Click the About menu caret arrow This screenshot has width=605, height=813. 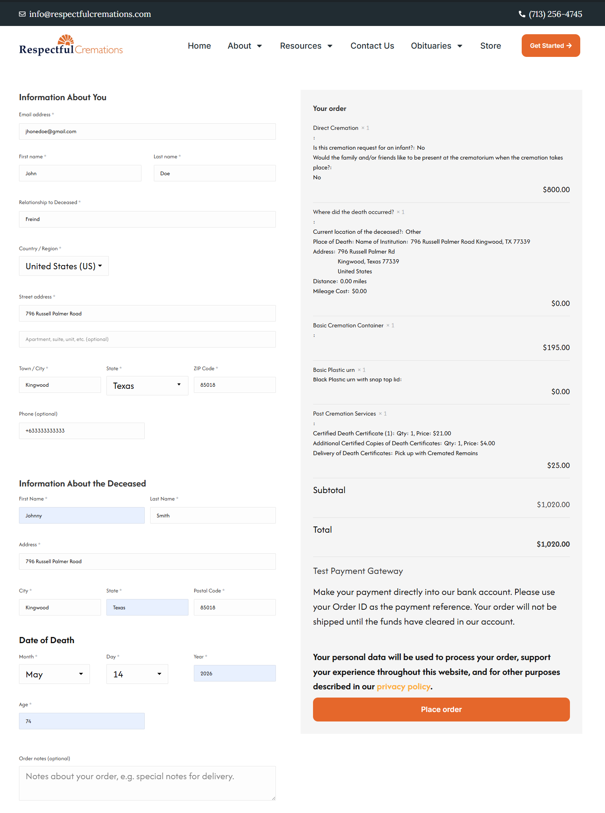coord(259,46)
